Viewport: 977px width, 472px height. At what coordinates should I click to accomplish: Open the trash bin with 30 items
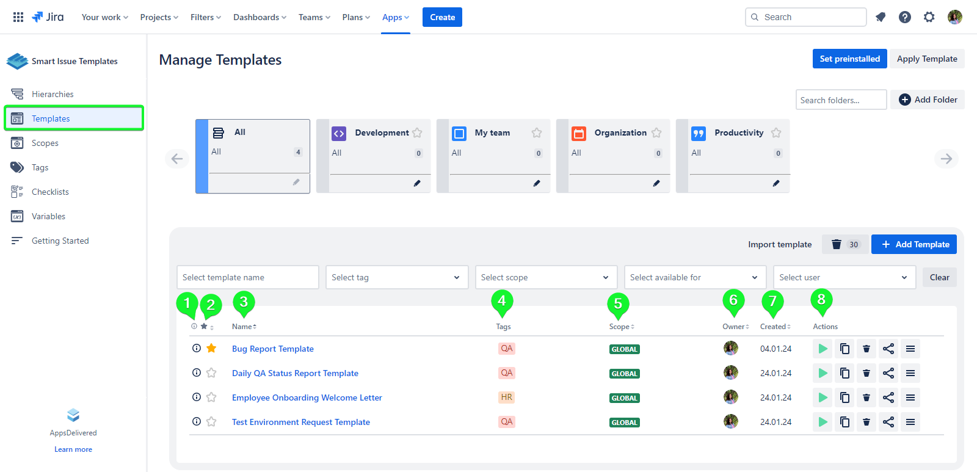[845, 244]
